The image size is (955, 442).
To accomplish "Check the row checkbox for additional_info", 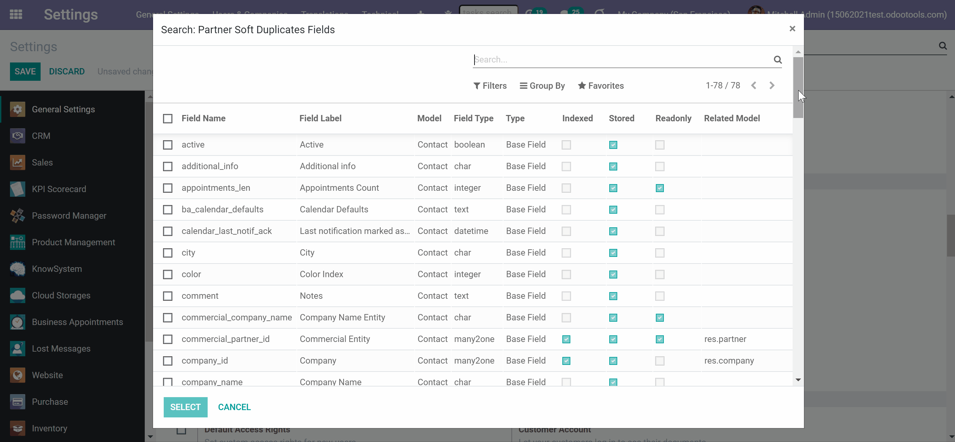I will pyautogui.click(x=168, y=166).
